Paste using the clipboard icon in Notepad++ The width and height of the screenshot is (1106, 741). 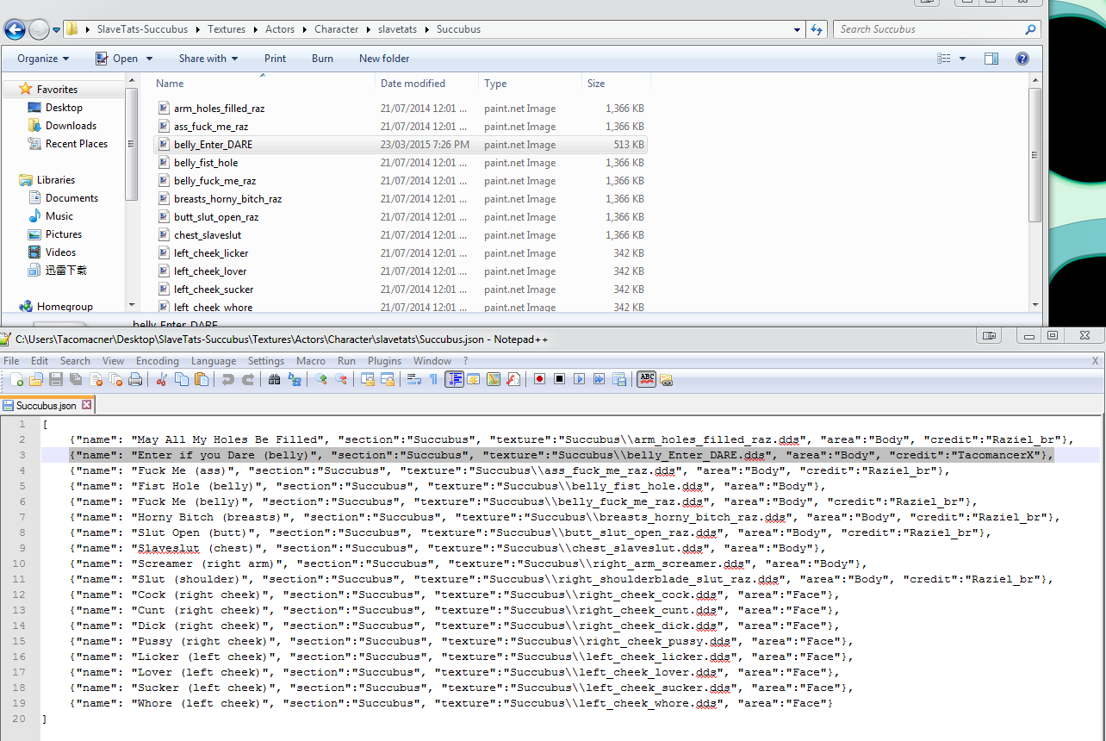click(202, 379)
